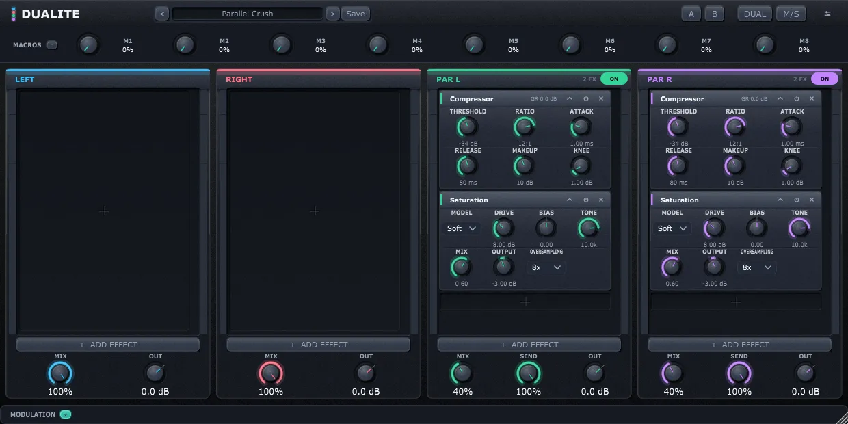Click the M1 macro knob
The image size is (848, 424).
88,45
